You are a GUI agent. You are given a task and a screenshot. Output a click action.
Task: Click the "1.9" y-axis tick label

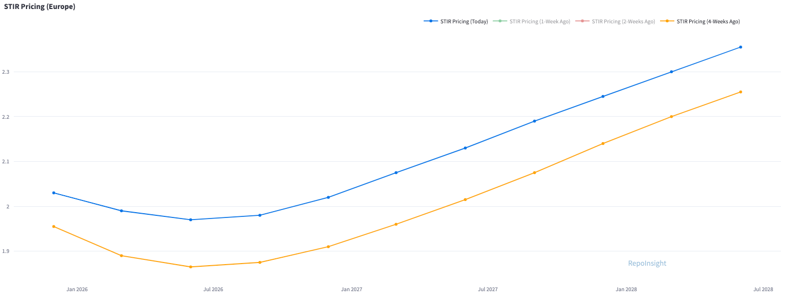pyautogui.click(x=6, y=251)
